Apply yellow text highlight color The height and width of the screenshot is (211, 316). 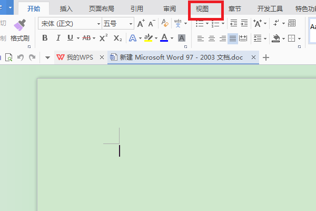pos(149,38)
